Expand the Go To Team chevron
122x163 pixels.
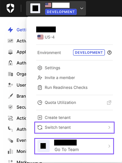click(109, 146)
